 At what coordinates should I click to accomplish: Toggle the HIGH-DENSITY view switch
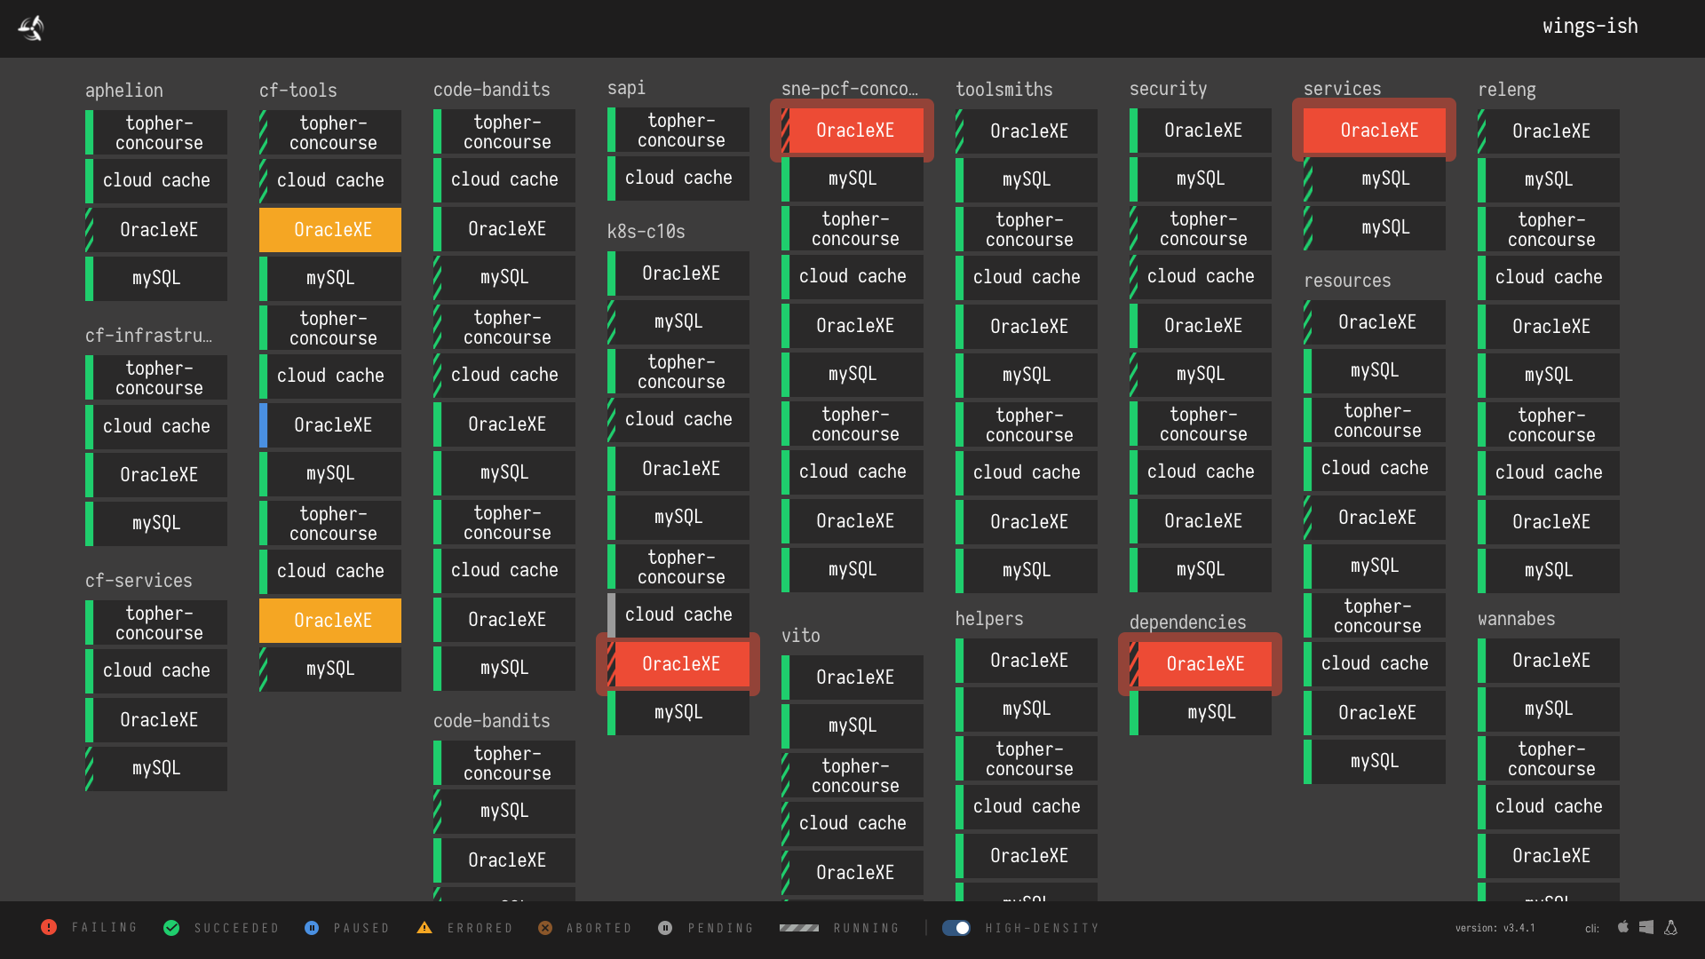(x=956, y=927)
